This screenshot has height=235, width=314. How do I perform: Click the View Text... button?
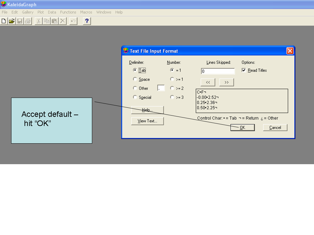point(148,121)
